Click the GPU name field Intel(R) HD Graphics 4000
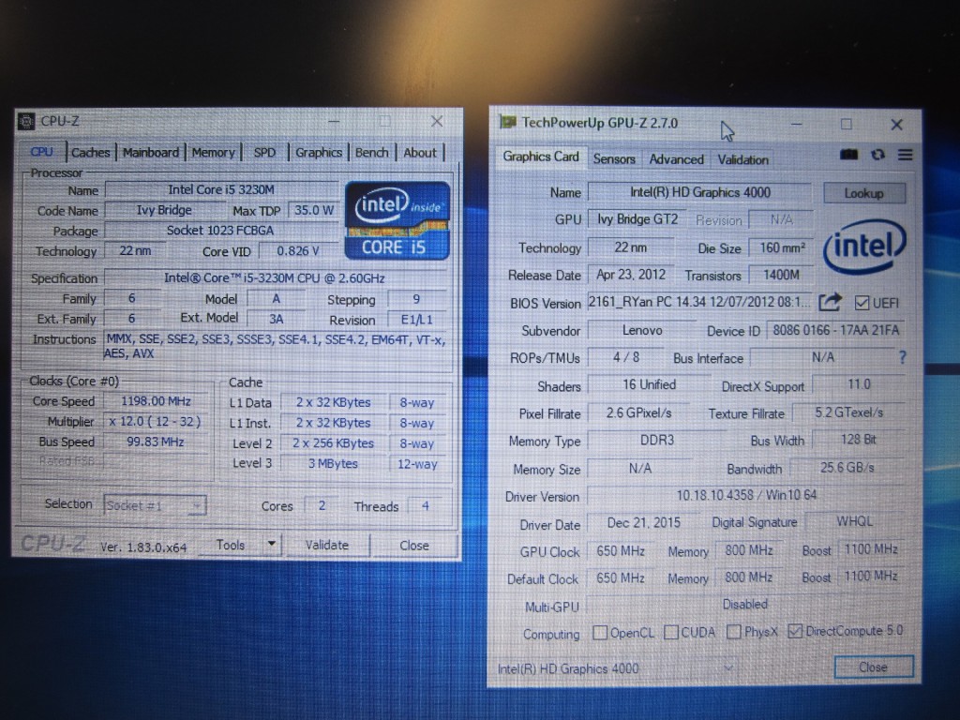 click(x=699, y=192)
